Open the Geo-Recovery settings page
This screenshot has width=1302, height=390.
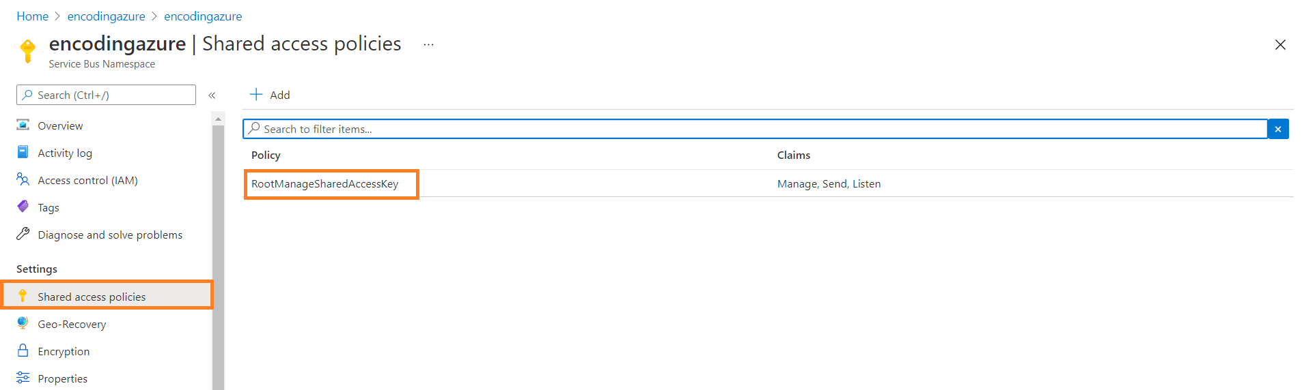(x=72, y=324)
